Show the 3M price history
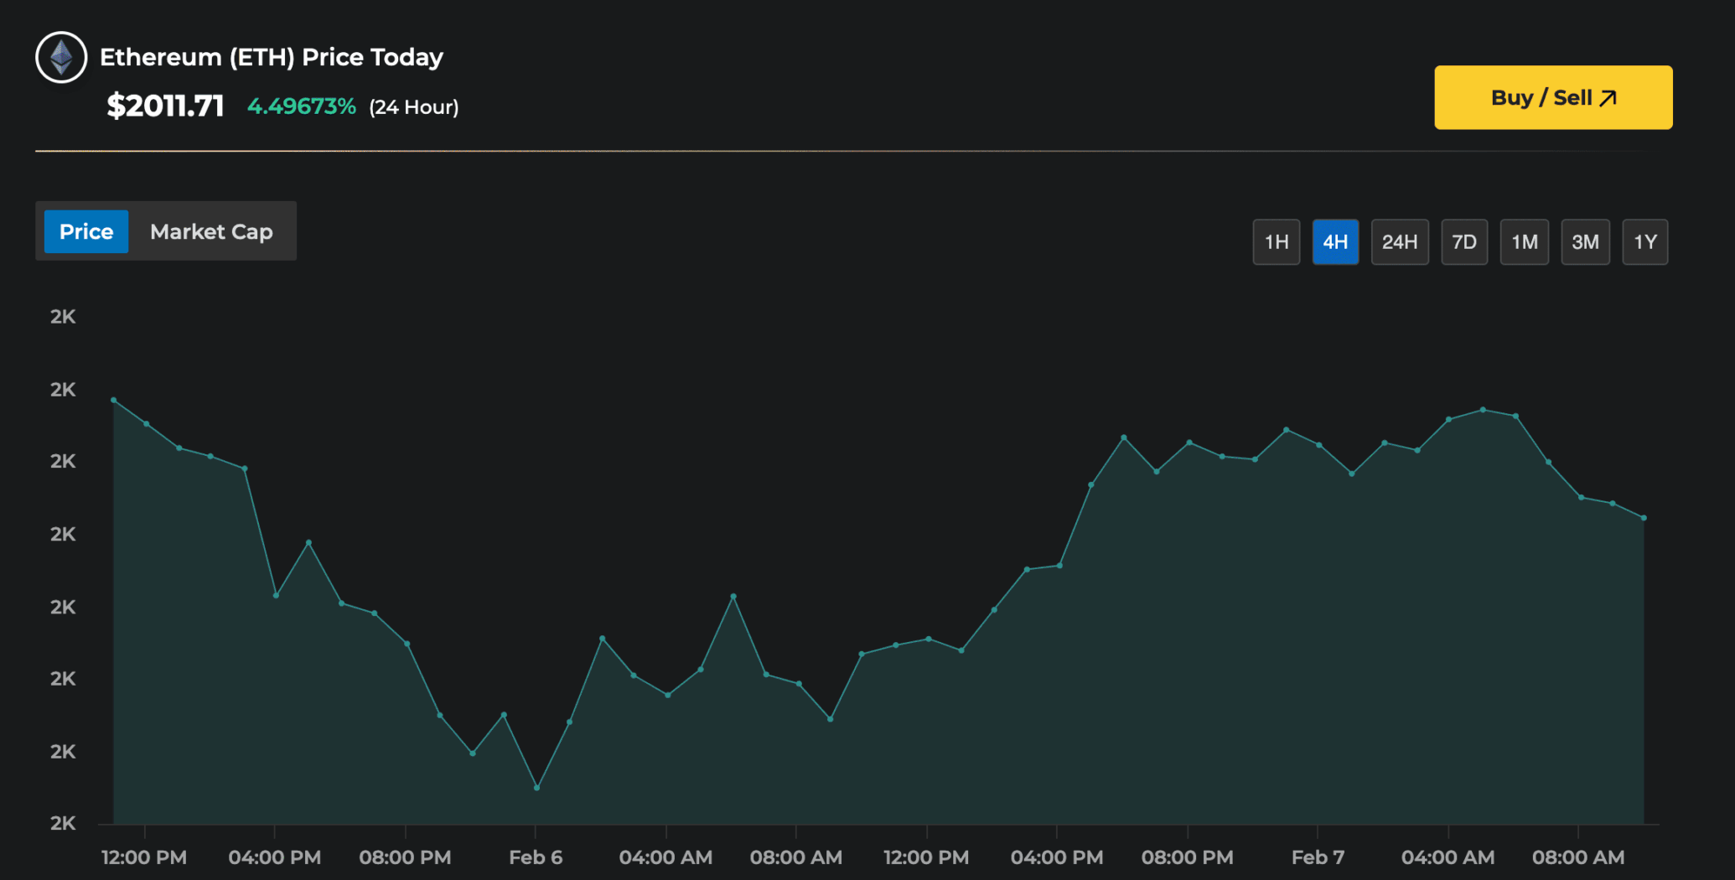The image size is (1735, 880). pyautogui.click(x=1584, y=242)
